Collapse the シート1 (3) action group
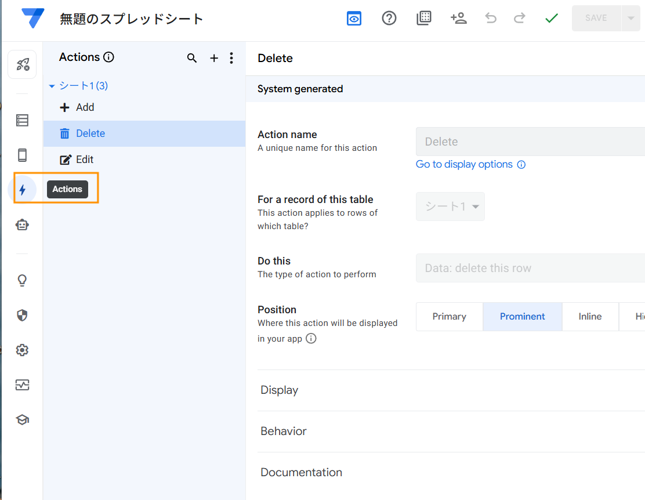This screenshot has width=645, height=500. pos(52,86)
